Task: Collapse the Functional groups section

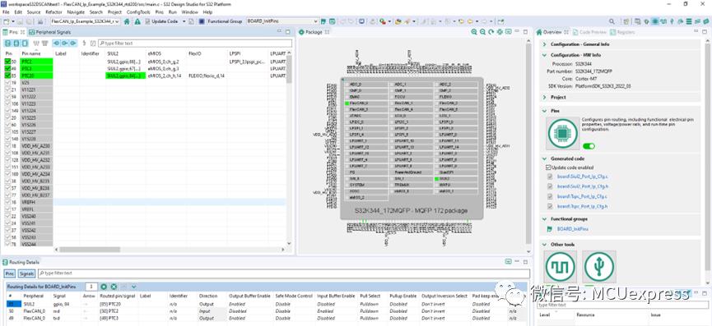Action: pos(545,218)
